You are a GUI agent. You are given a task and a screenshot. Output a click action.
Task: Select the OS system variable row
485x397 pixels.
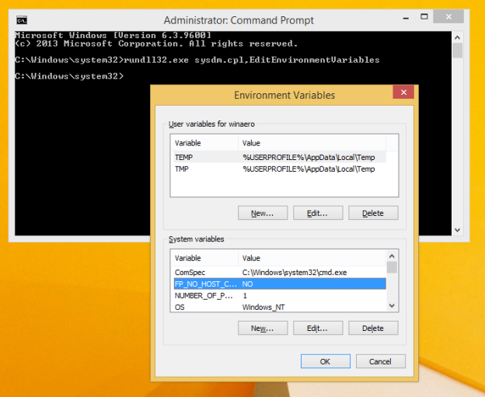280,307
